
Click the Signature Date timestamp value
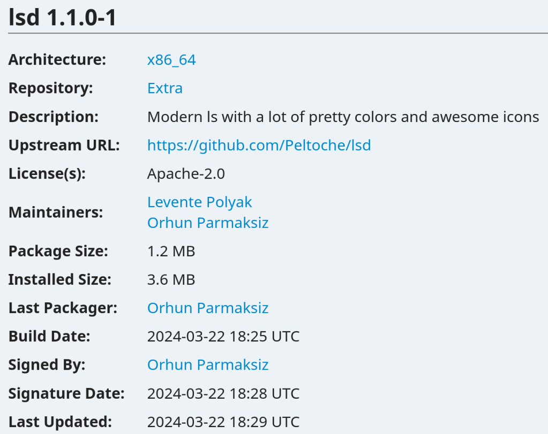click(223, 394)
